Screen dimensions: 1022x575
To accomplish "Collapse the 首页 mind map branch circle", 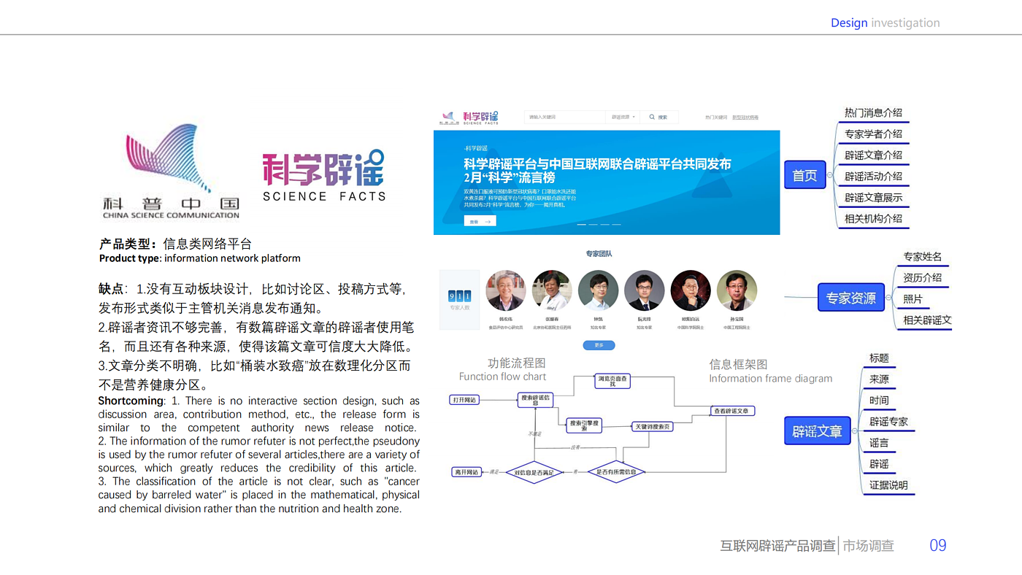I will tap(830, 175).
